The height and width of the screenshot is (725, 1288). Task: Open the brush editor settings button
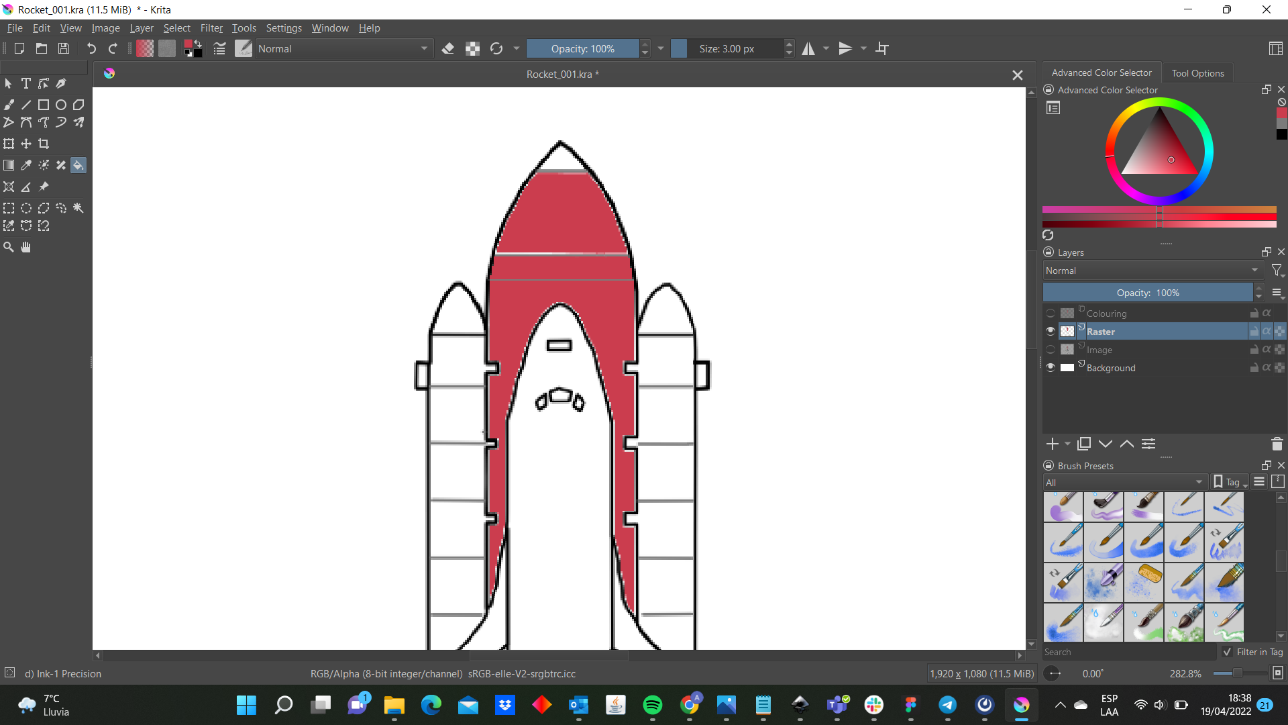point(219,48)
